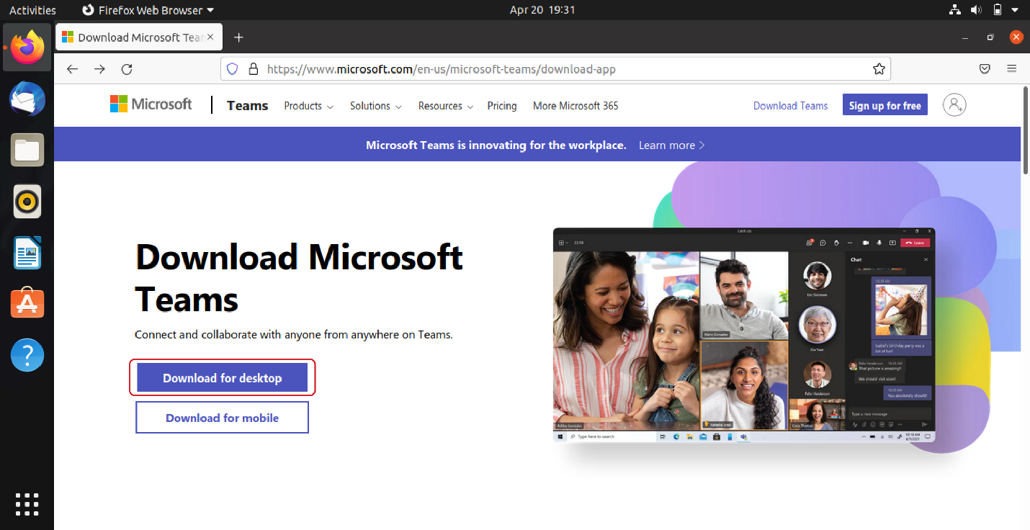Open the network status icon in top bar
The height and width of the screenshot is (530, 1030).
(x=955, y=10)
